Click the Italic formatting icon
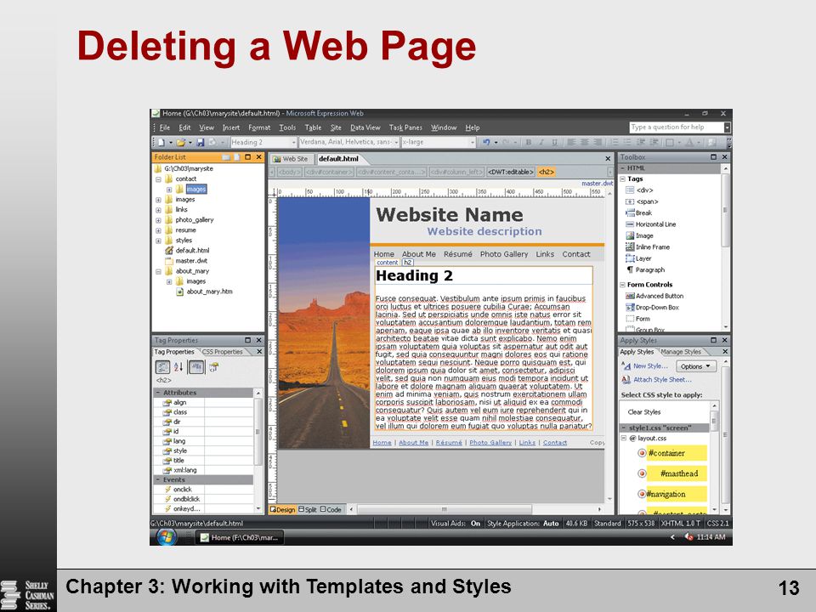816x612 pixels. [541, 142]
